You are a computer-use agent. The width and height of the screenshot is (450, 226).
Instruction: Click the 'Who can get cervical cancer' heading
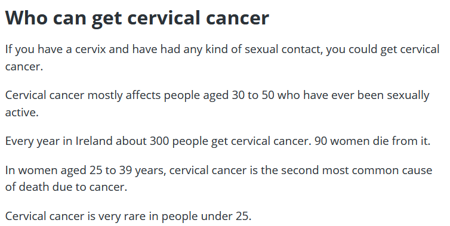coord(137,18)
